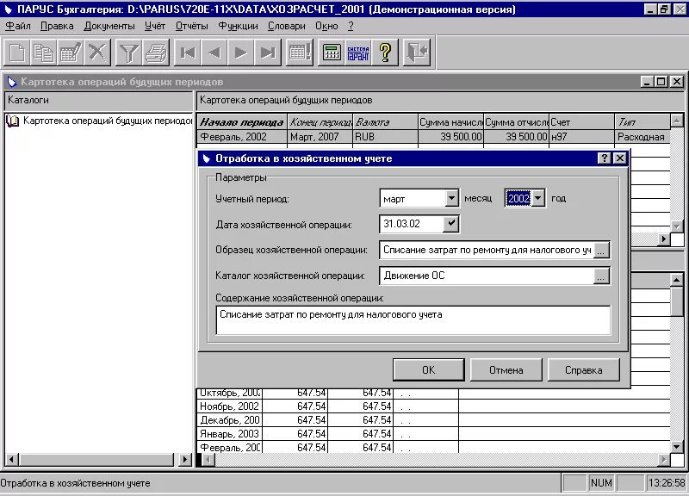Open the Словари menu
Screen dimensions: 689x496
click(287, 26)
